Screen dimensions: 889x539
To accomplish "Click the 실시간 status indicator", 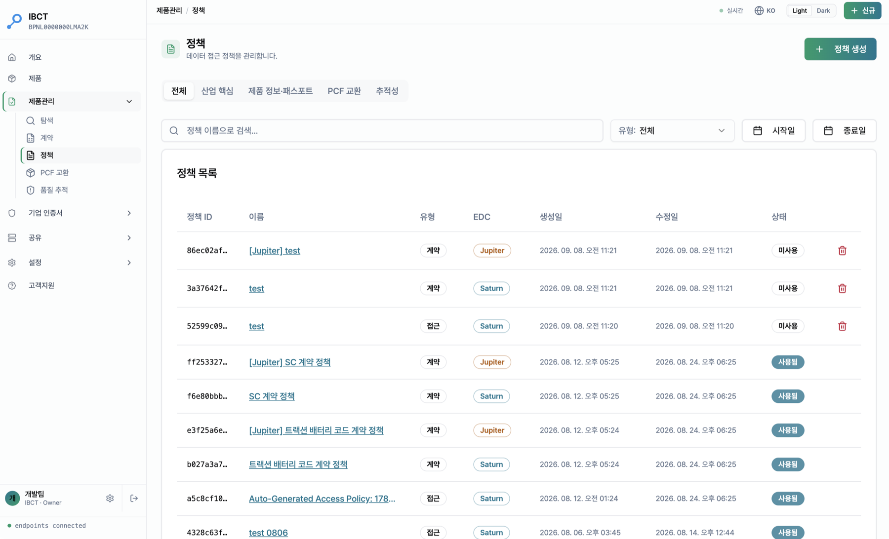I will [x=731, y=10].
